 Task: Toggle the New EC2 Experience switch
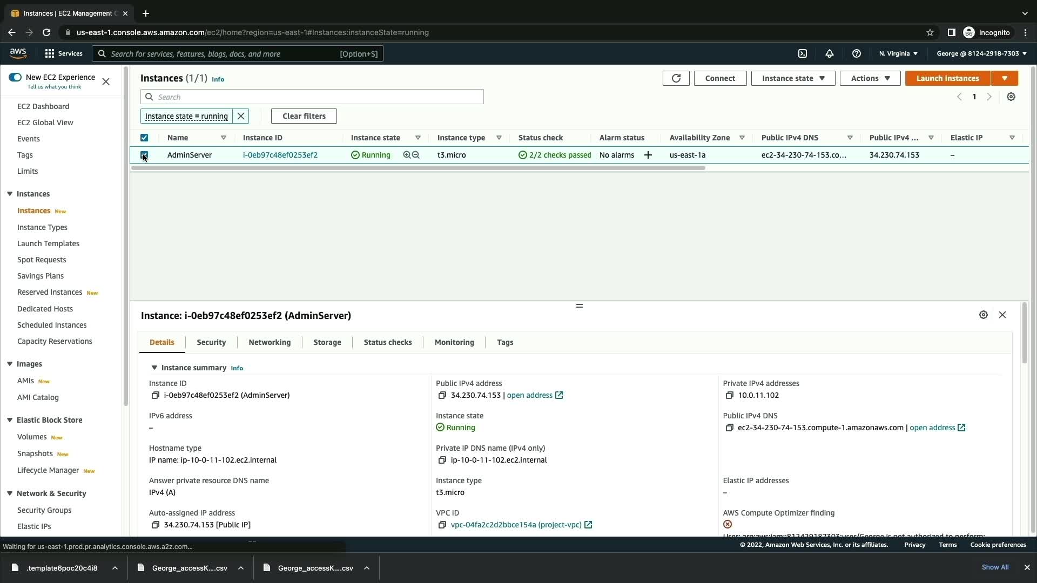(x=15, y=77)
